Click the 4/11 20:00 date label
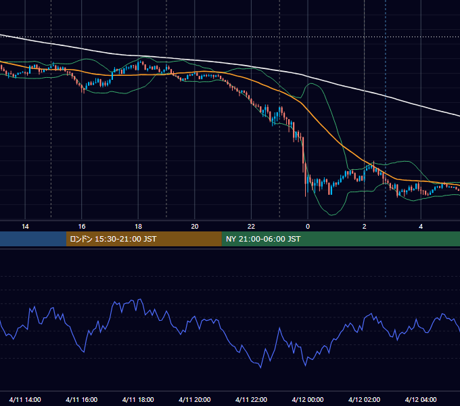Image resolution: width=460 pixels, height=406 pixels. click(x=195, y=399)
